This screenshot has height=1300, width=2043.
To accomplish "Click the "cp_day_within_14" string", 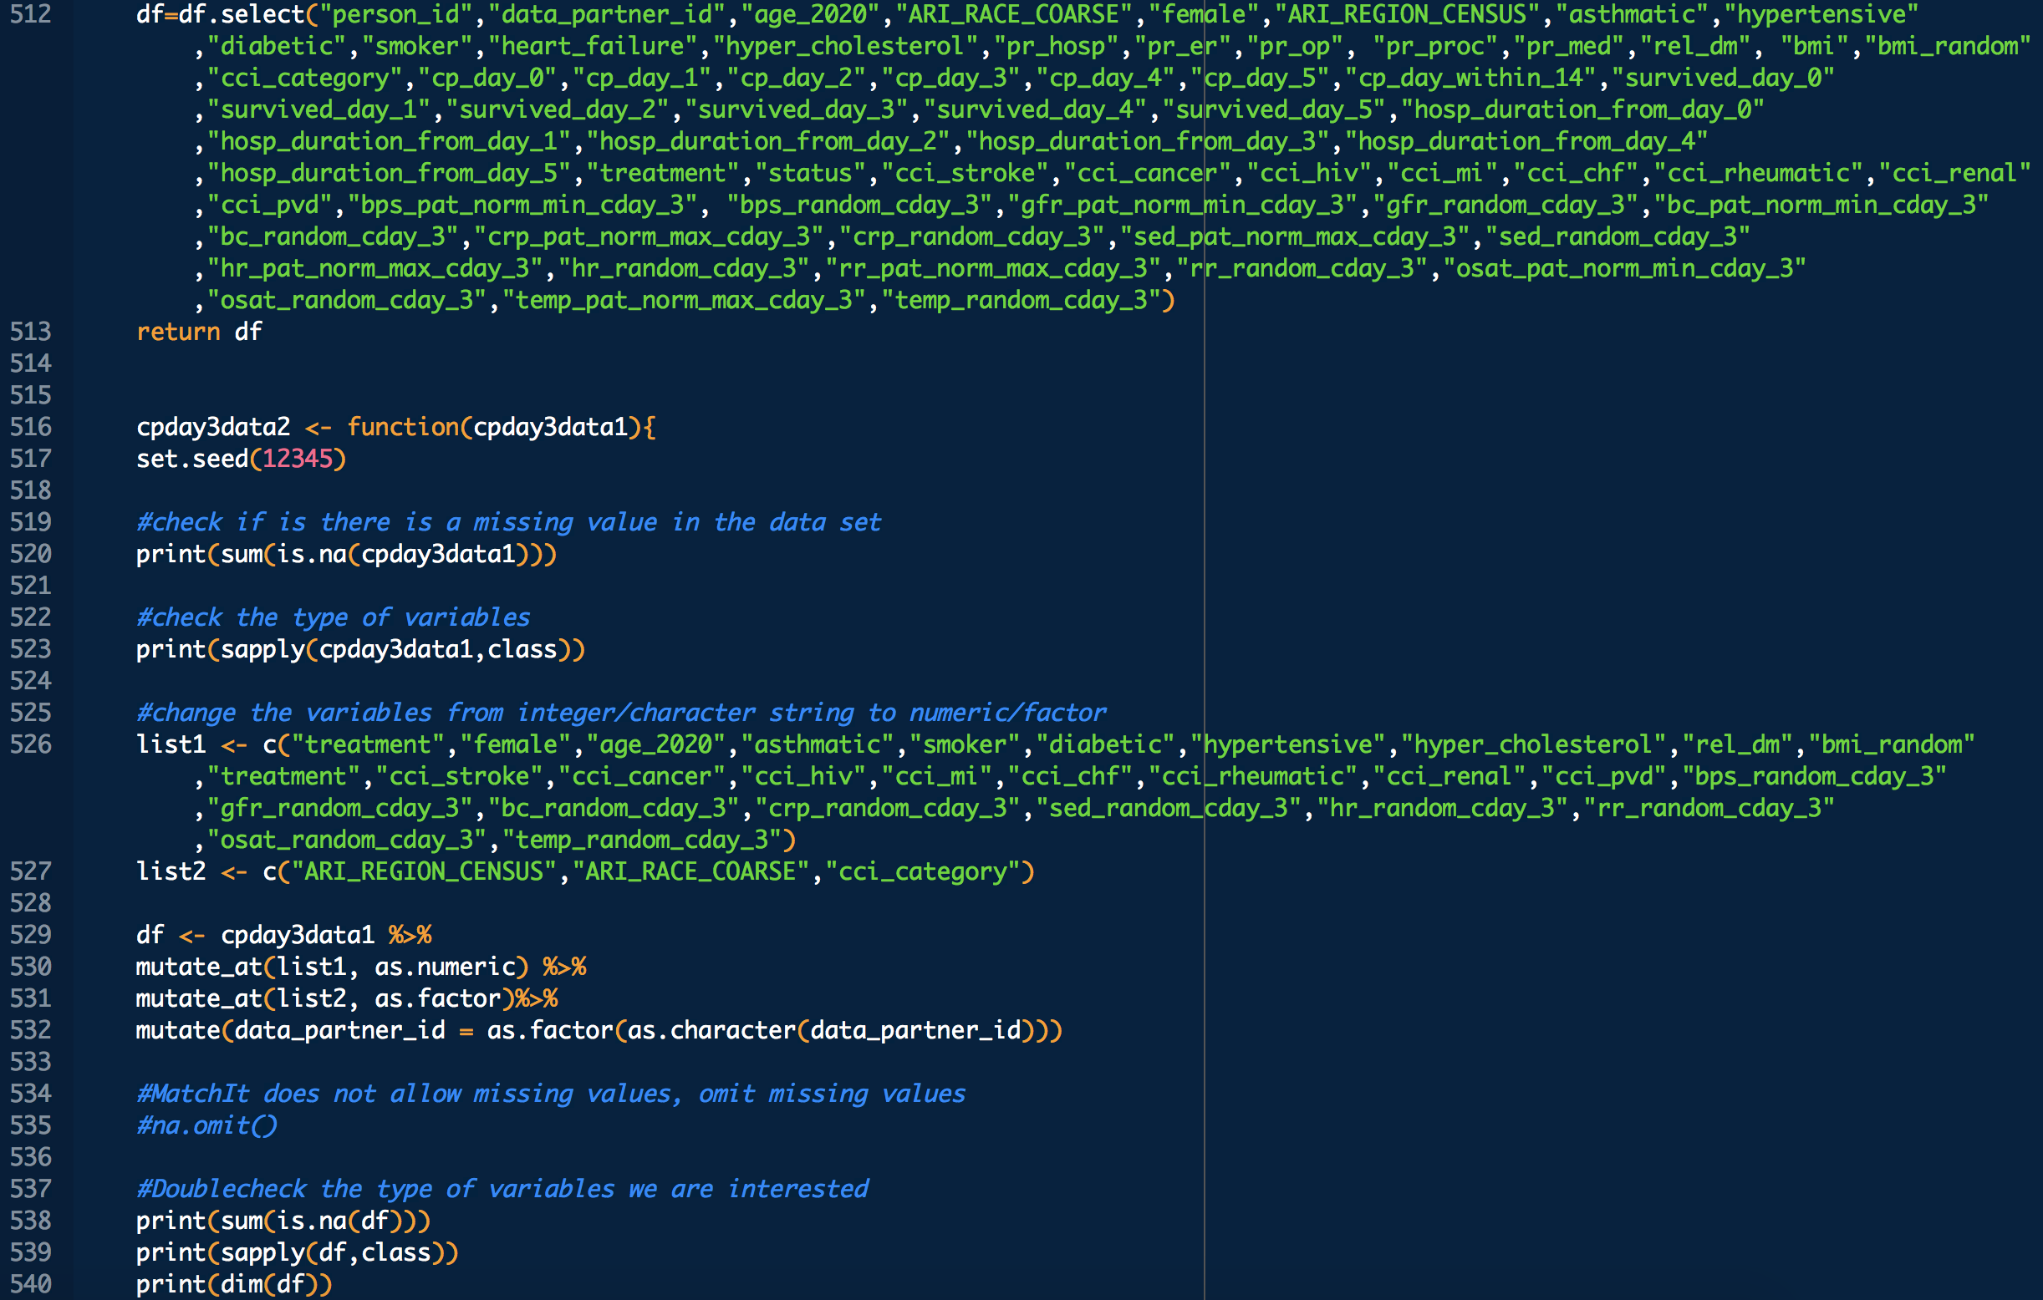I will (x=1471, y=78).
